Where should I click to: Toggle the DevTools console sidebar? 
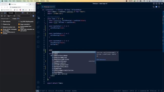point(2,16)
